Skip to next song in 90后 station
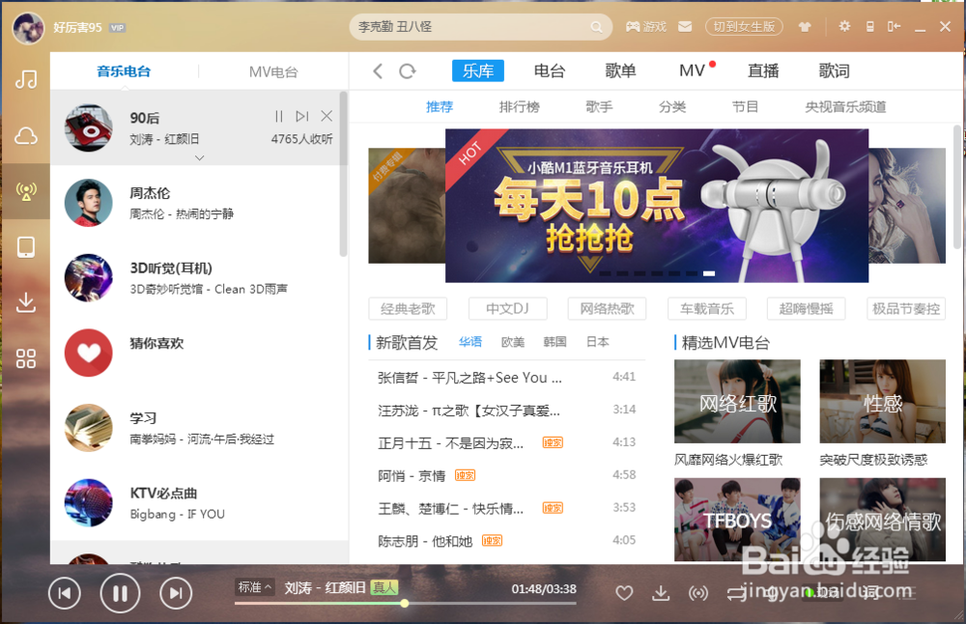Viewport: 966px width, 624px height. click(x=301, y=116)
